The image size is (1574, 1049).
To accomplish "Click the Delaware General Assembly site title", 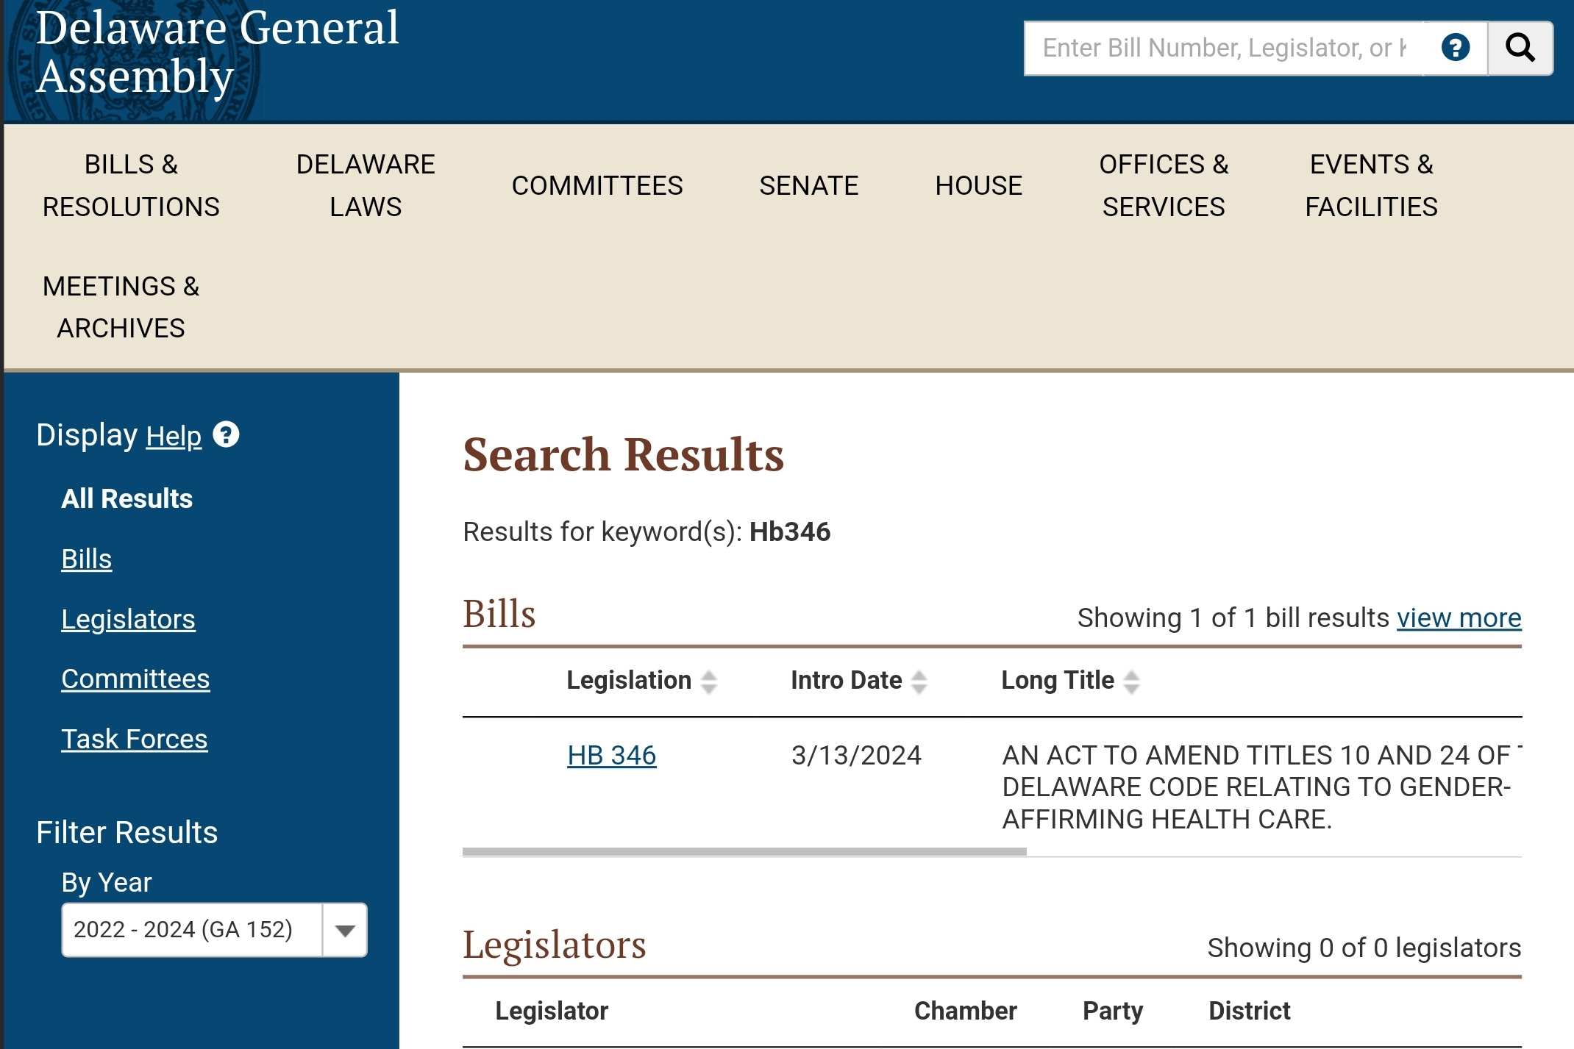I will pos(218,51).
